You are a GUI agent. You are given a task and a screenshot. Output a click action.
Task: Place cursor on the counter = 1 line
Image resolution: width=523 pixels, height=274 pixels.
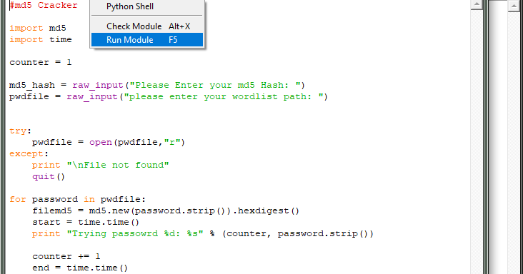40,62
